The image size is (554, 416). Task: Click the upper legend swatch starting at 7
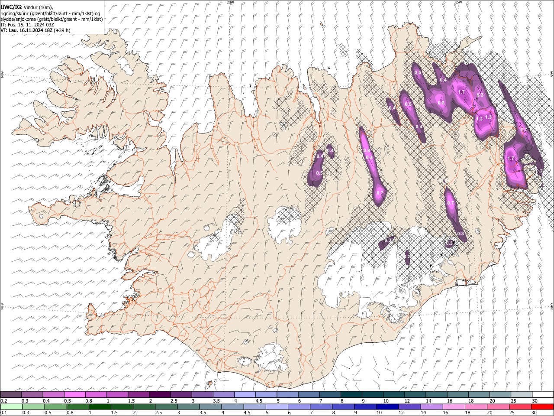pos(330,394)
